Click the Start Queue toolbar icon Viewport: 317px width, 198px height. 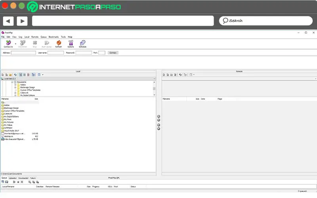47,44
